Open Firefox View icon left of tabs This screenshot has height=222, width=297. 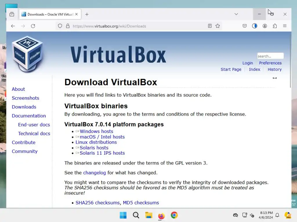[x=12, y=14]
